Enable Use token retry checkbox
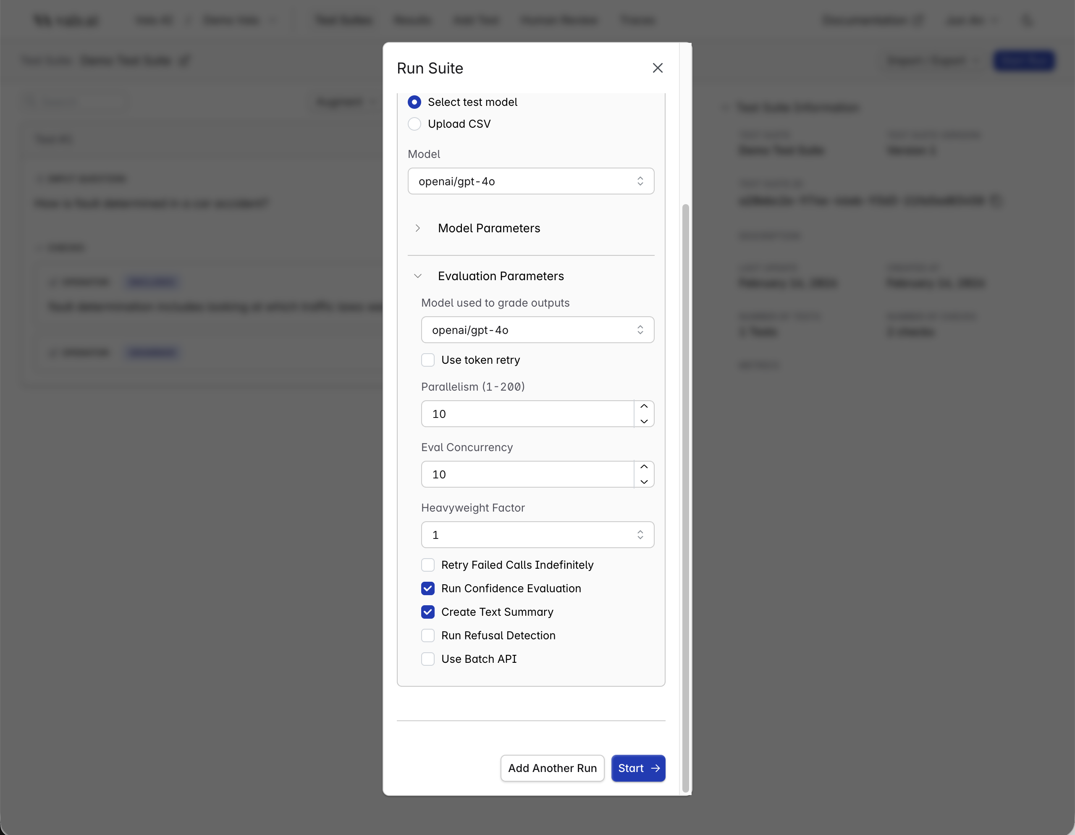This screenshot has height=835, width=1075. coord(428,360)
